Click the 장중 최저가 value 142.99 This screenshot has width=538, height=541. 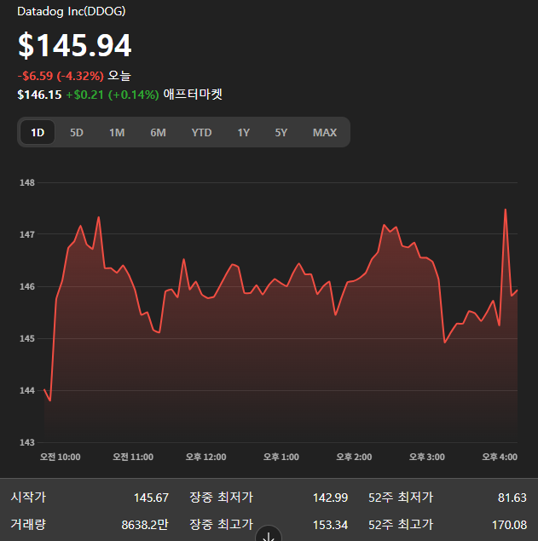[330, 498]
